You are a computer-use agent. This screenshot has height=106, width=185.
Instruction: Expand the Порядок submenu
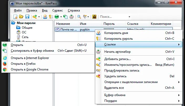(139, 101)
